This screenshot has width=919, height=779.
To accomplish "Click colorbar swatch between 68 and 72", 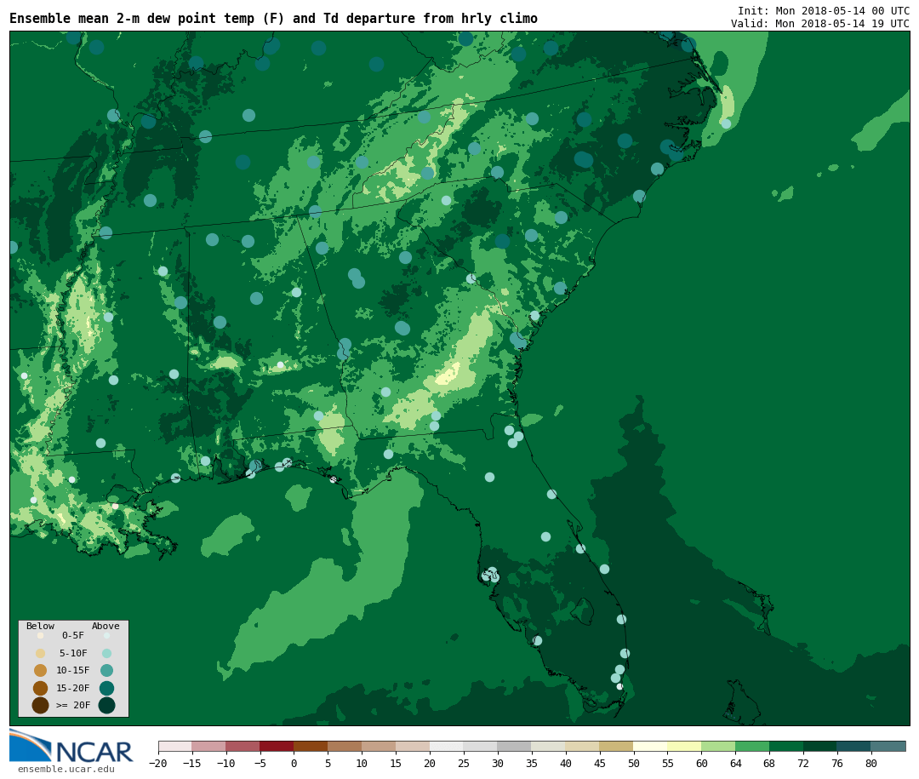I will [786, 746].
